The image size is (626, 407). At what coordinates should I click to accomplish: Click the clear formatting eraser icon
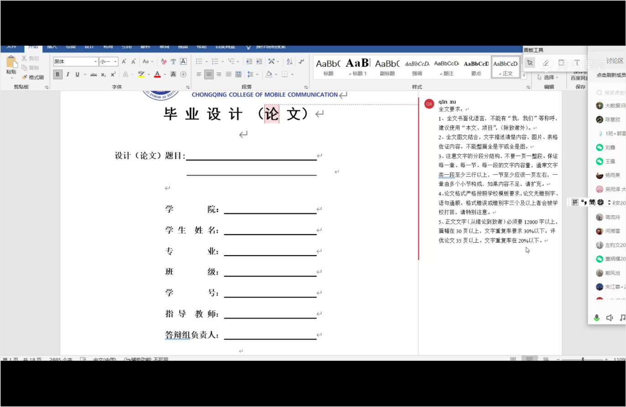click(x=164, y=62)
